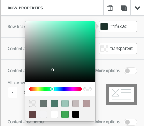Screen dimensions: 144x126
Task: Select the dusty rose preset swatch
Action: [x=86, y=103]
